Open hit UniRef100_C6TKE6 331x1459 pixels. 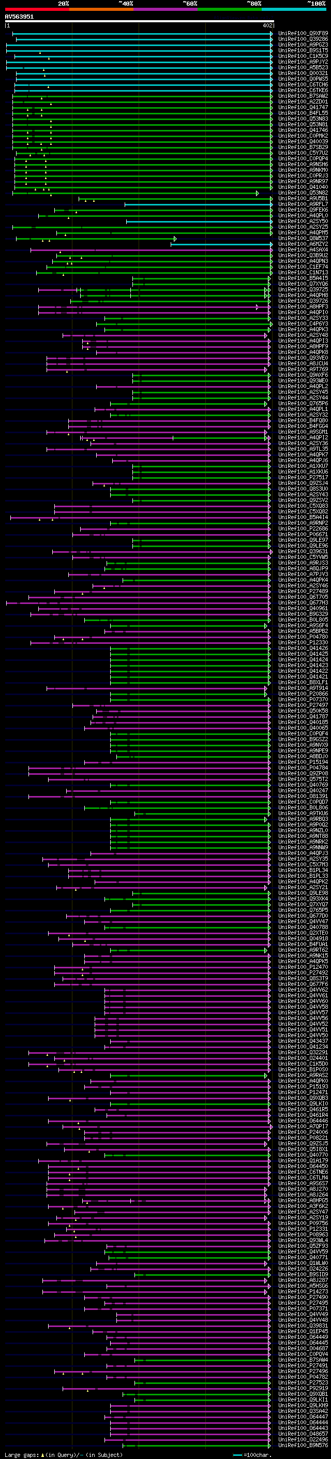tap(303, 91)
